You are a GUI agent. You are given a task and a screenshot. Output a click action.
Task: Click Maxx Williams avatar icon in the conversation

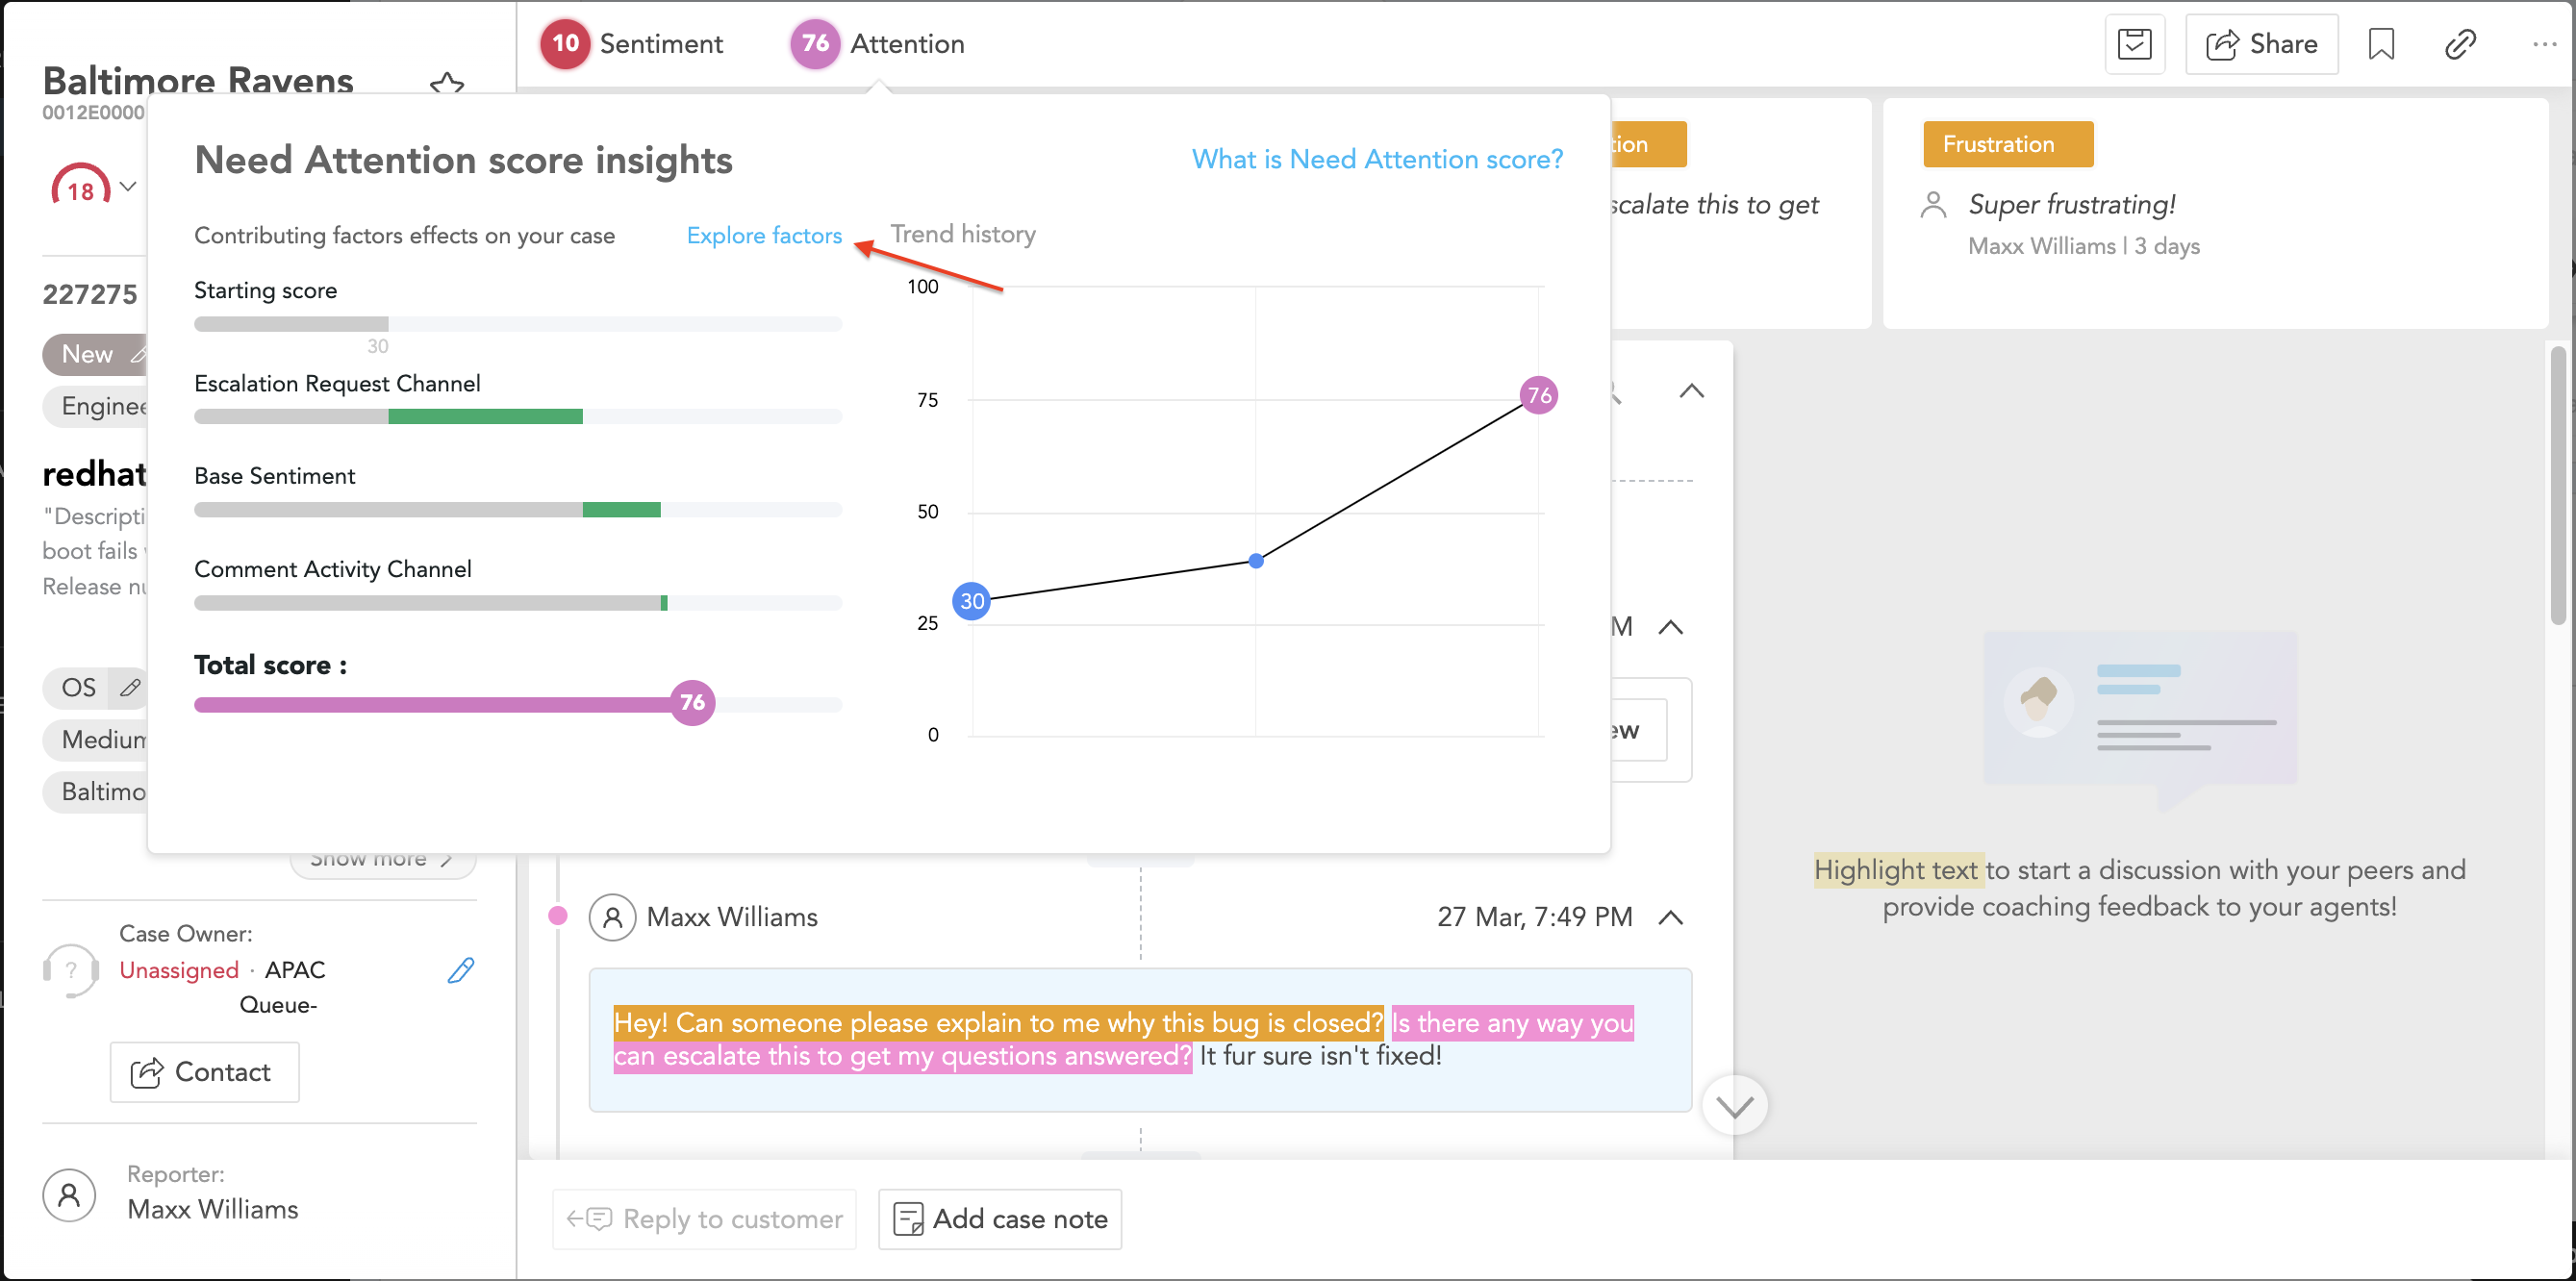[612, 917]
